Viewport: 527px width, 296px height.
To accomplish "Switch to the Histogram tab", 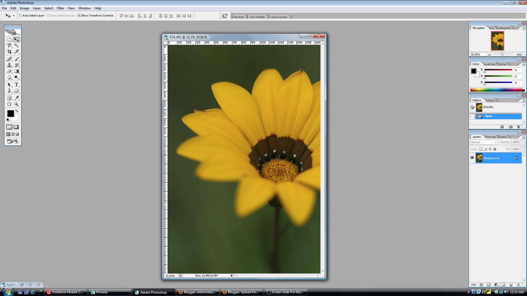I will [504, 28].
